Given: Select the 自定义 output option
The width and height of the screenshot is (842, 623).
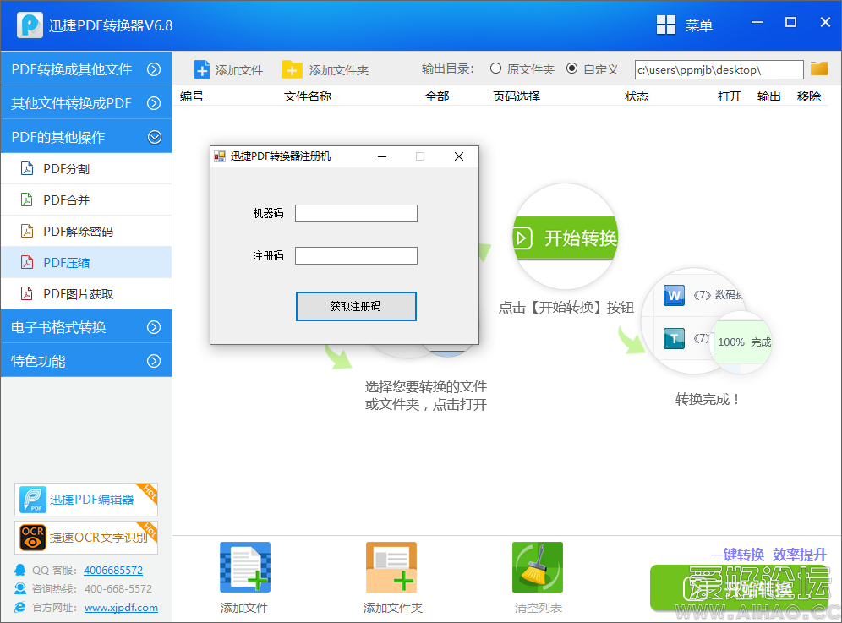Looking at the screenshot, I should [571, 68].
